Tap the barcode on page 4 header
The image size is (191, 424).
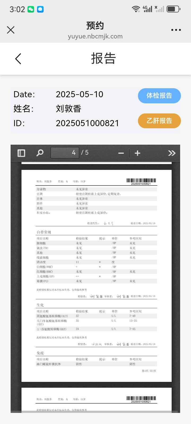(x=141, y=181)
